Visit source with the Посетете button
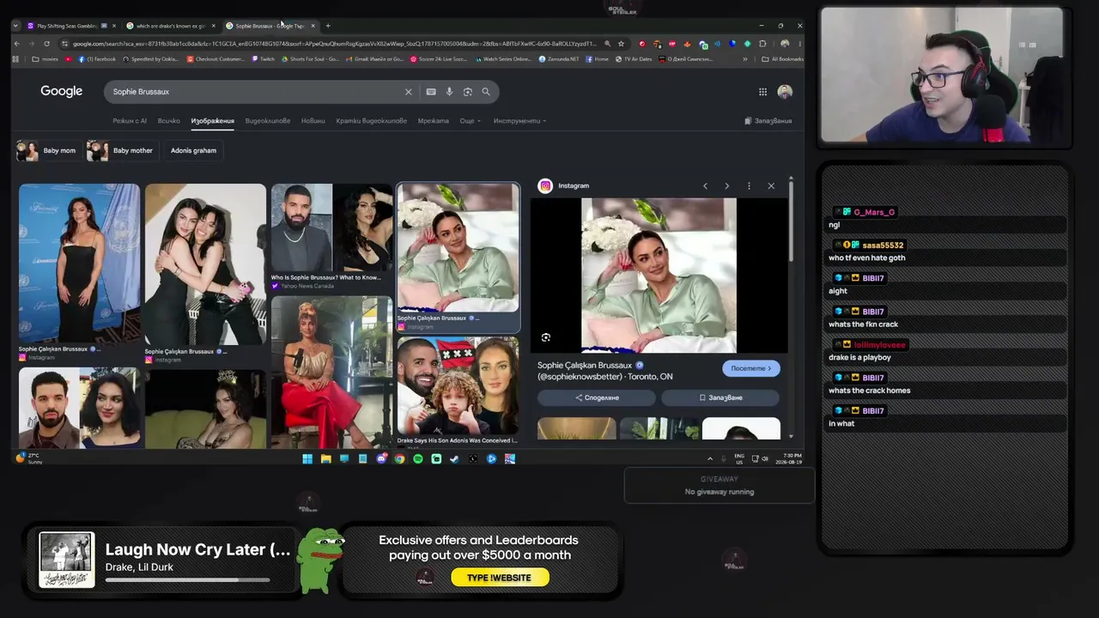1099x618 pixels. 751,368
